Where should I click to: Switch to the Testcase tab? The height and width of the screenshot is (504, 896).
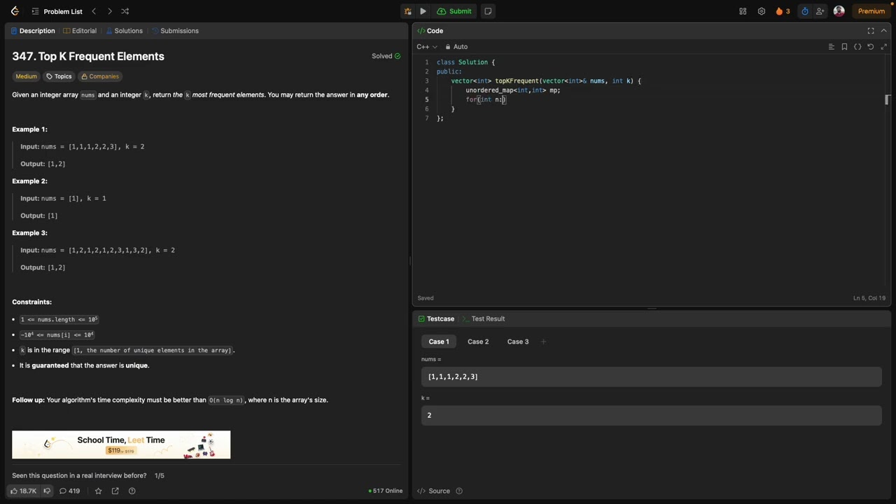point(436,318)
